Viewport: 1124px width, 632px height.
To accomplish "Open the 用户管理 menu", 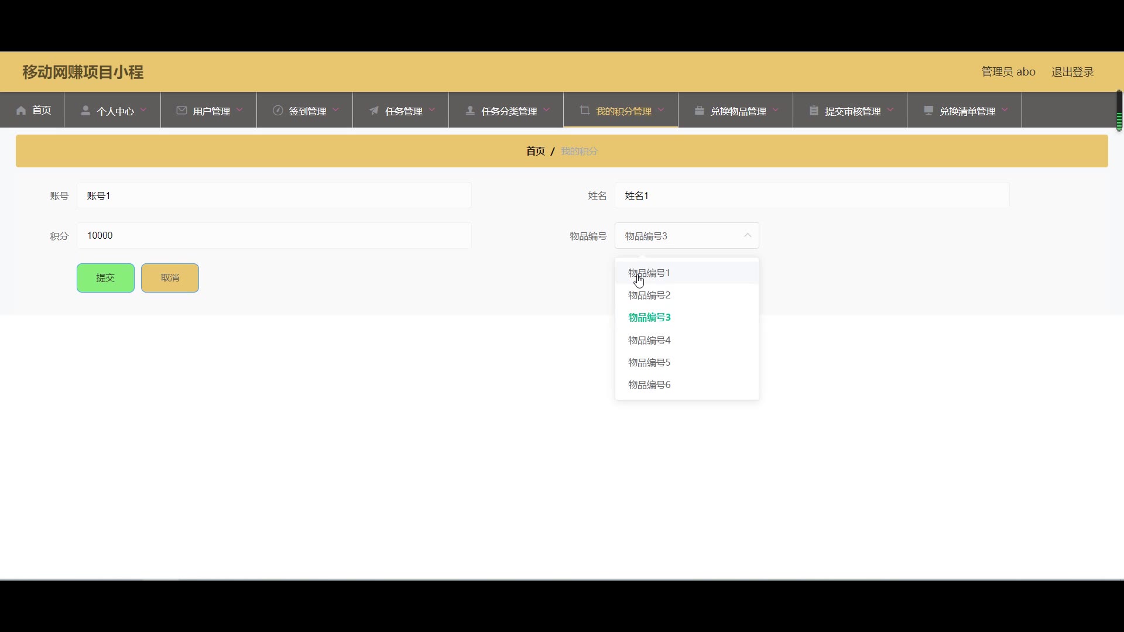I will pos(208,110).
